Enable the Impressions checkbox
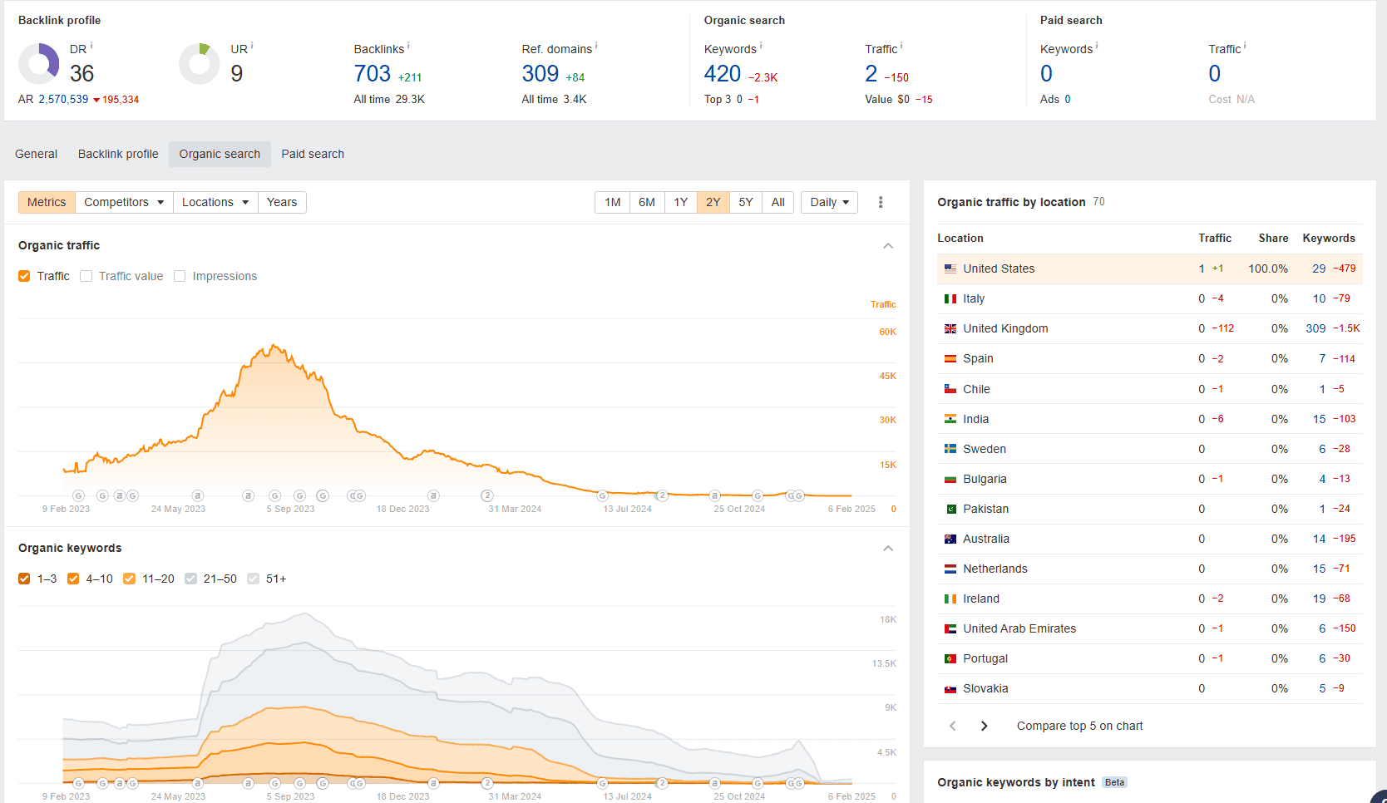The image size is (1387, 803). tap(180, 276)
